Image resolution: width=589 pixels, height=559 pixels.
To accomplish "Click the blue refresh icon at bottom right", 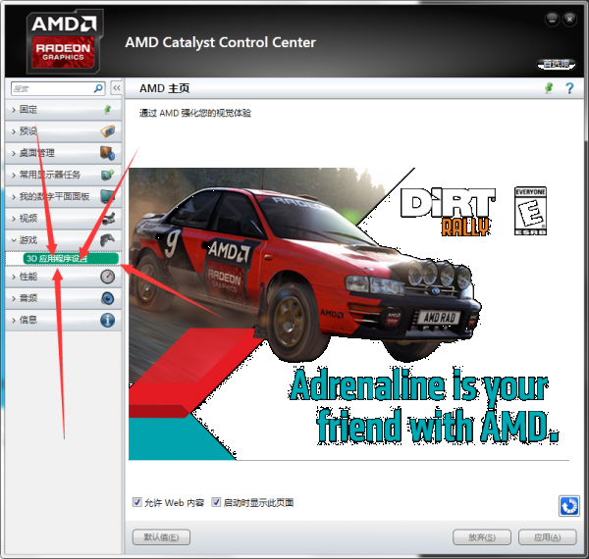I will (569, 506).
